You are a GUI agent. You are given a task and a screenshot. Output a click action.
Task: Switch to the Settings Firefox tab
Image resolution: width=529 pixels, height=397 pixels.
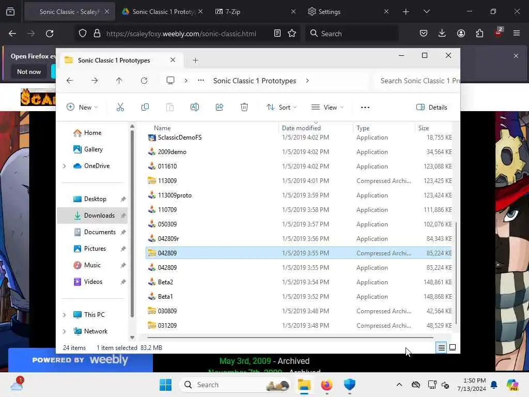pos(348,11)
